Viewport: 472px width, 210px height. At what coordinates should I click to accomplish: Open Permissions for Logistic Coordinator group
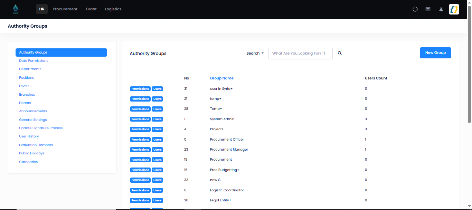click(140, 190)
